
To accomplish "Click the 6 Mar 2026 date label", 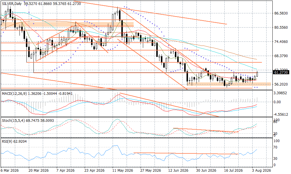I will tap(10, 170).
